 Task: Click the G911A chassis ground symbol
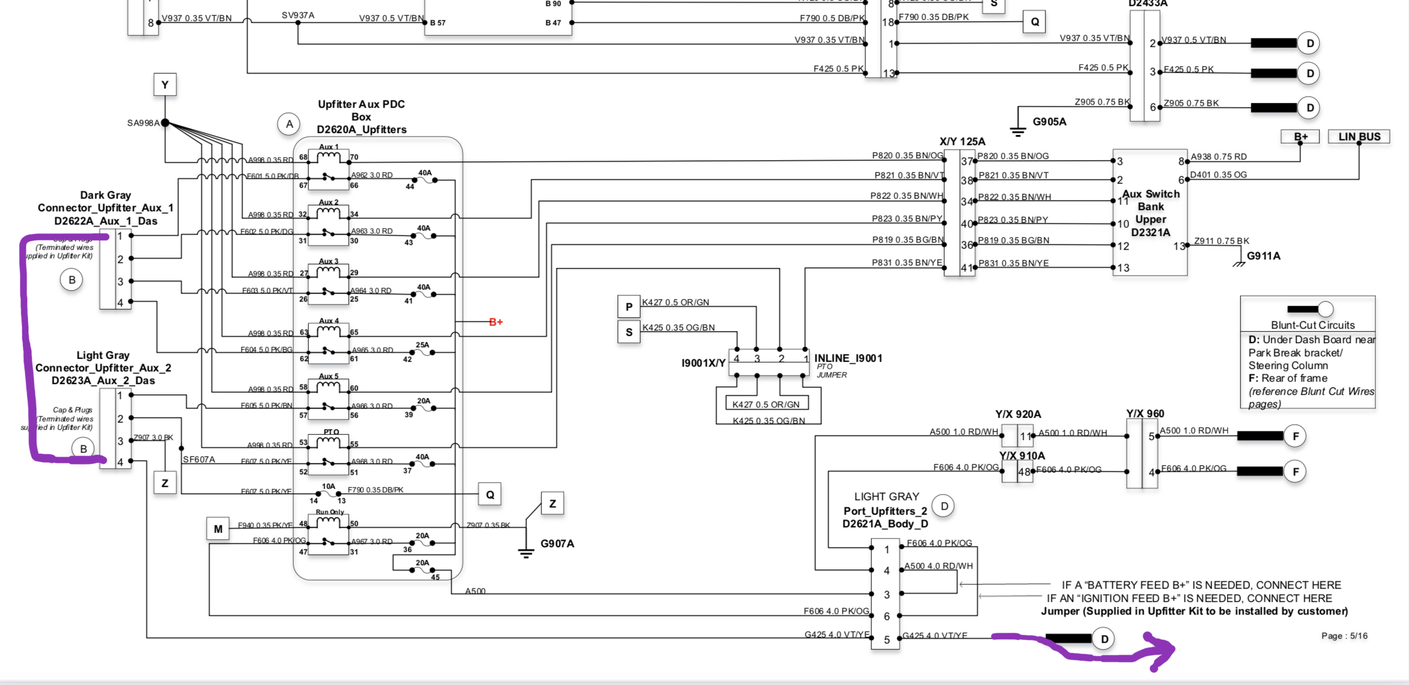[x=1239, y=264]
